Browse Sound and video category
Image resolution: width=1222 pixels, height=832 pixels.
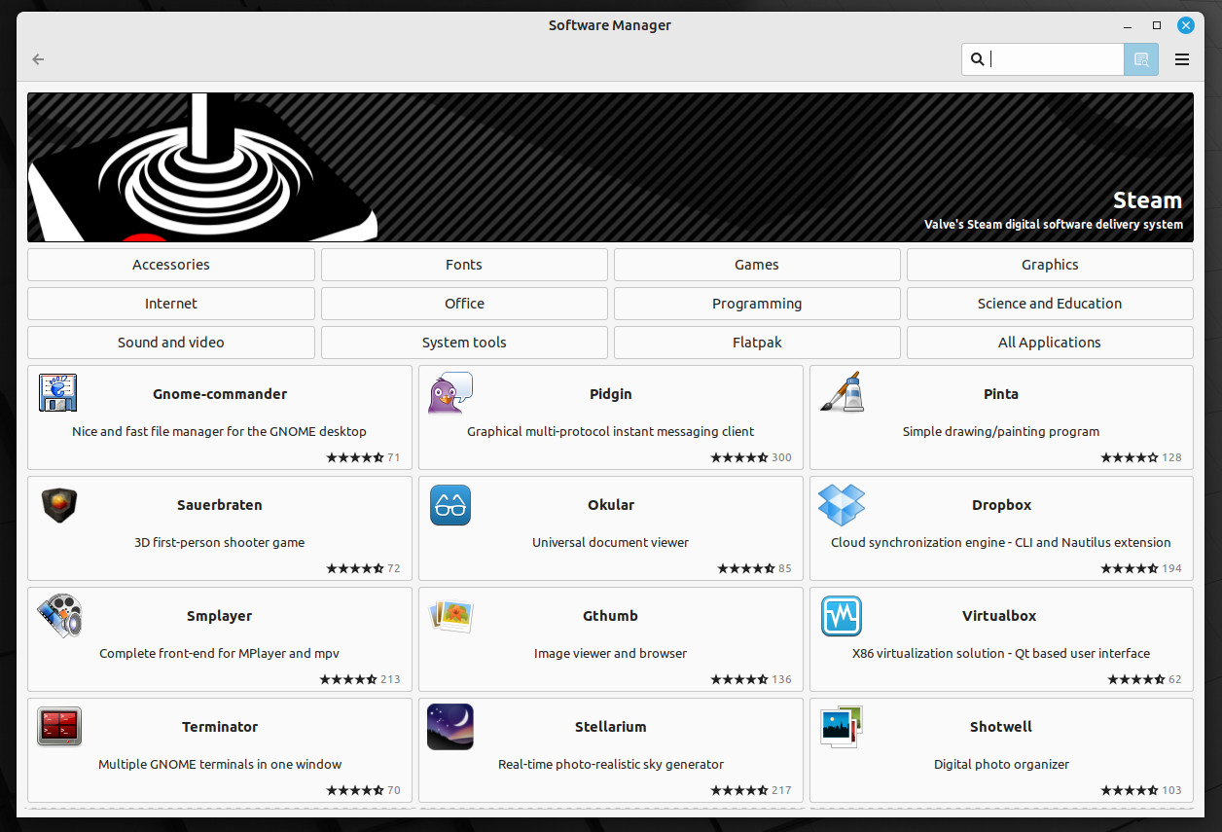pos(171,343)
